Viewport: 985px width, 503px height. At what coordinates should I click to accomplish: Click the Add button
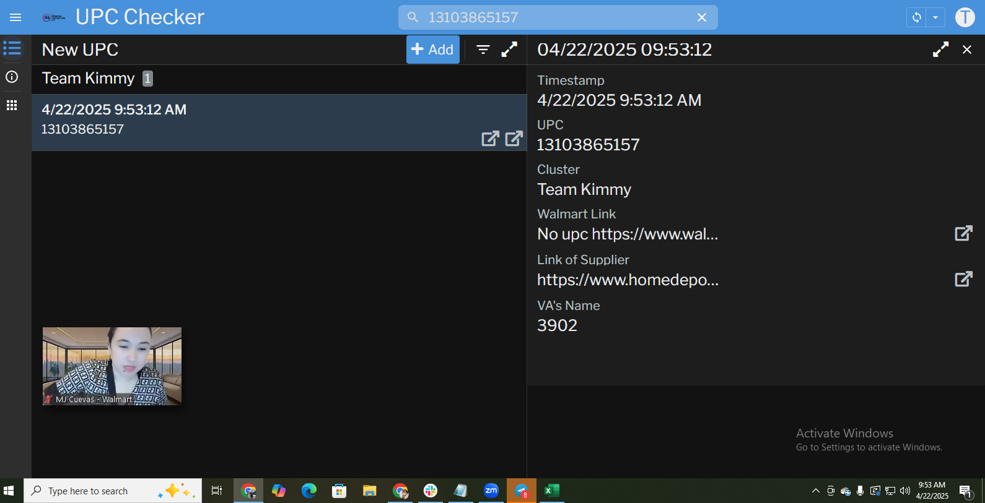[432, 49]
